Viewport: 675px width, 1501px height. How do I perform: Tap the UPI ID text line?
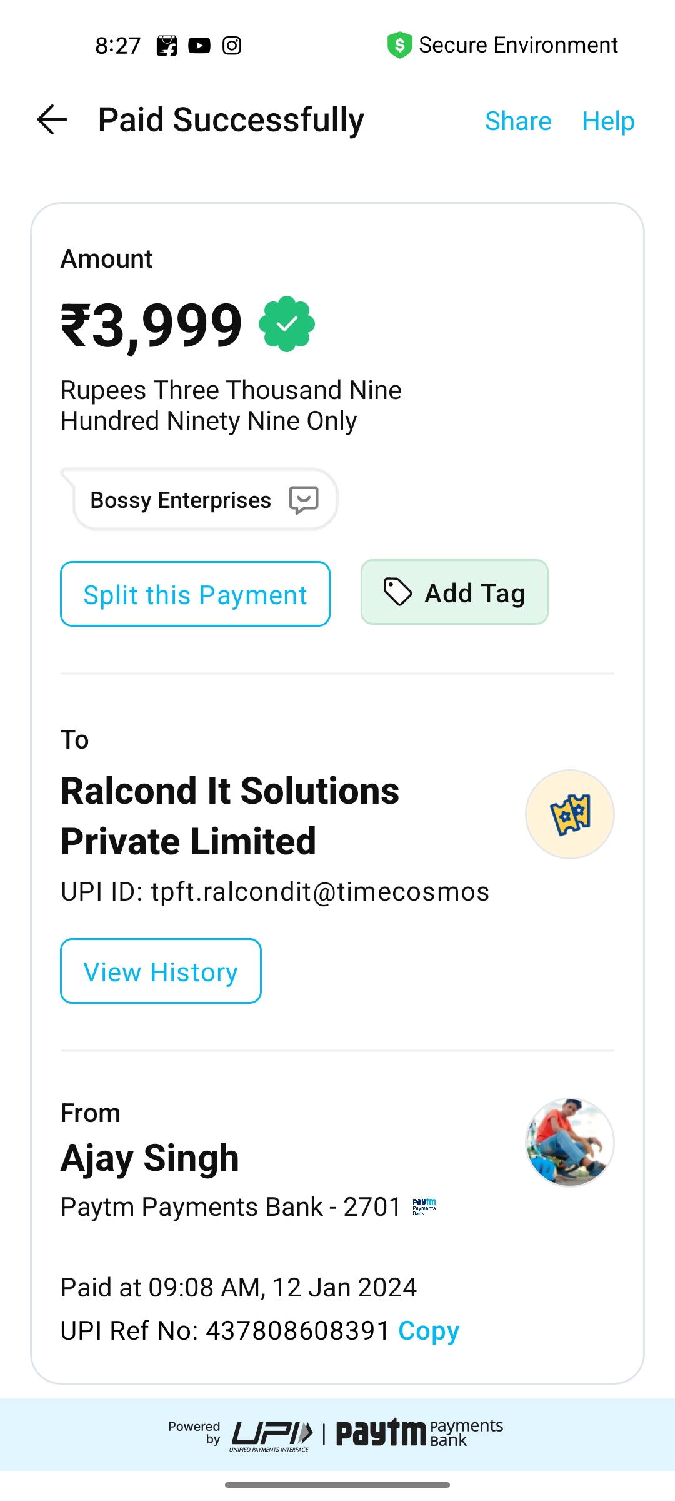coord(275,892)
